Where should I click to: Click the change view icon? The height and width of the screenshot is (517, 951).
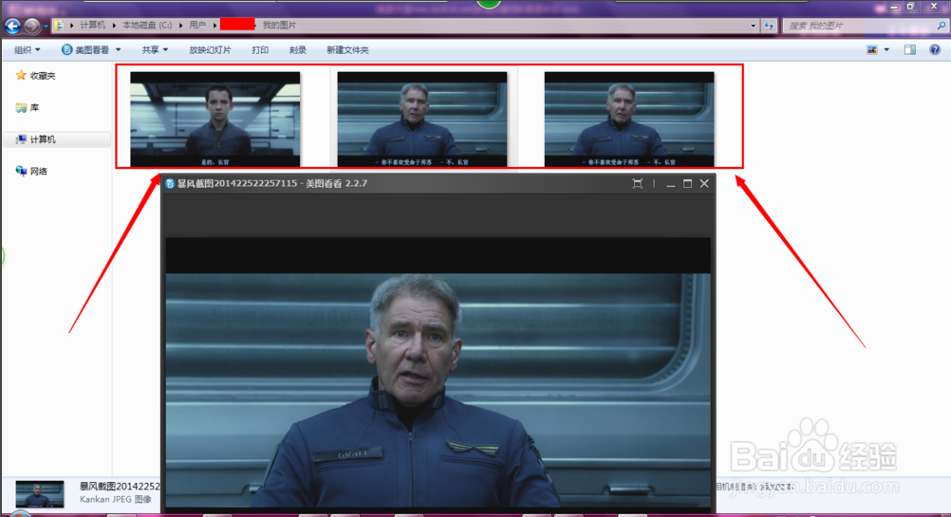click(x=872, y=49)
